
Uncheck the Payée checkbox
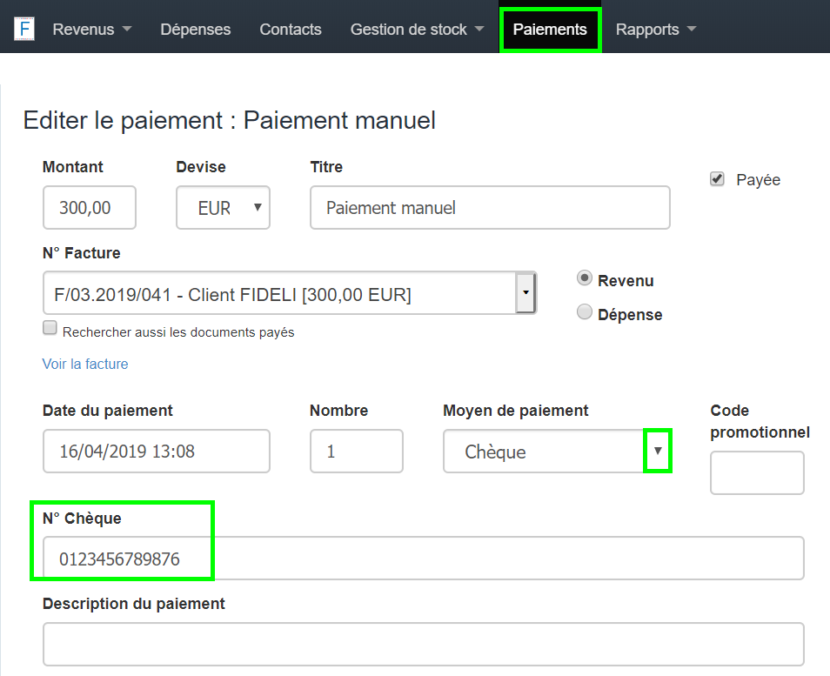coord(717,179)
